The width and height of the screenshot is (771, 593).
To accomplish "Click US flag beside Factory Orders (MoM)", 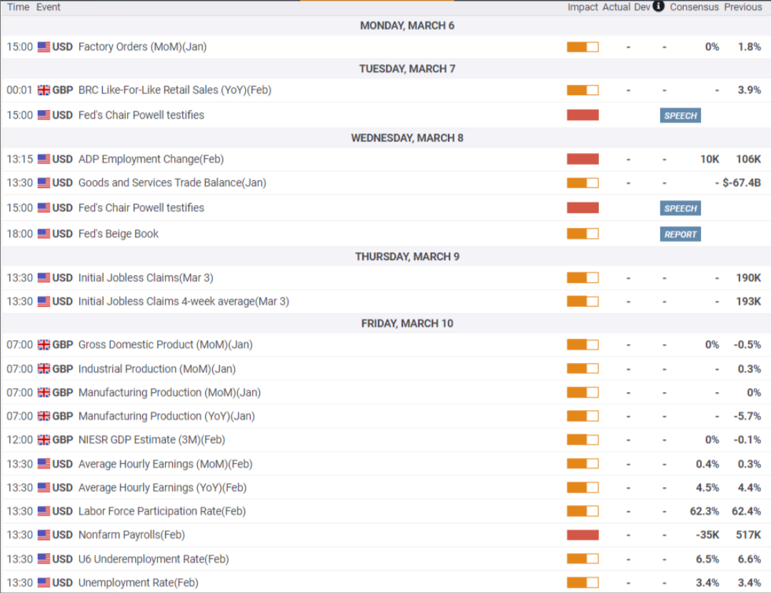I will [x=44, y=47].
